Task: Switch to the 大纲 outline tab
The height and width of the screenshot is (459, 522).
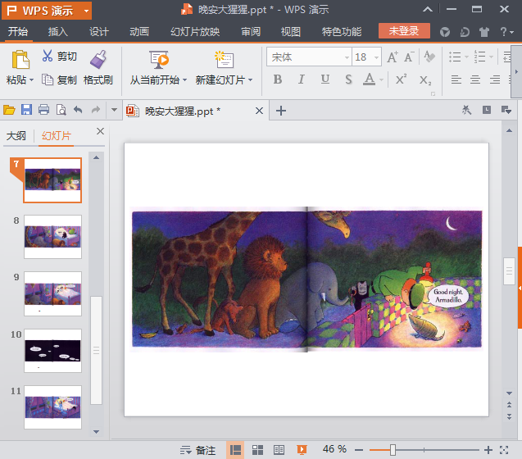Action: 16,135
